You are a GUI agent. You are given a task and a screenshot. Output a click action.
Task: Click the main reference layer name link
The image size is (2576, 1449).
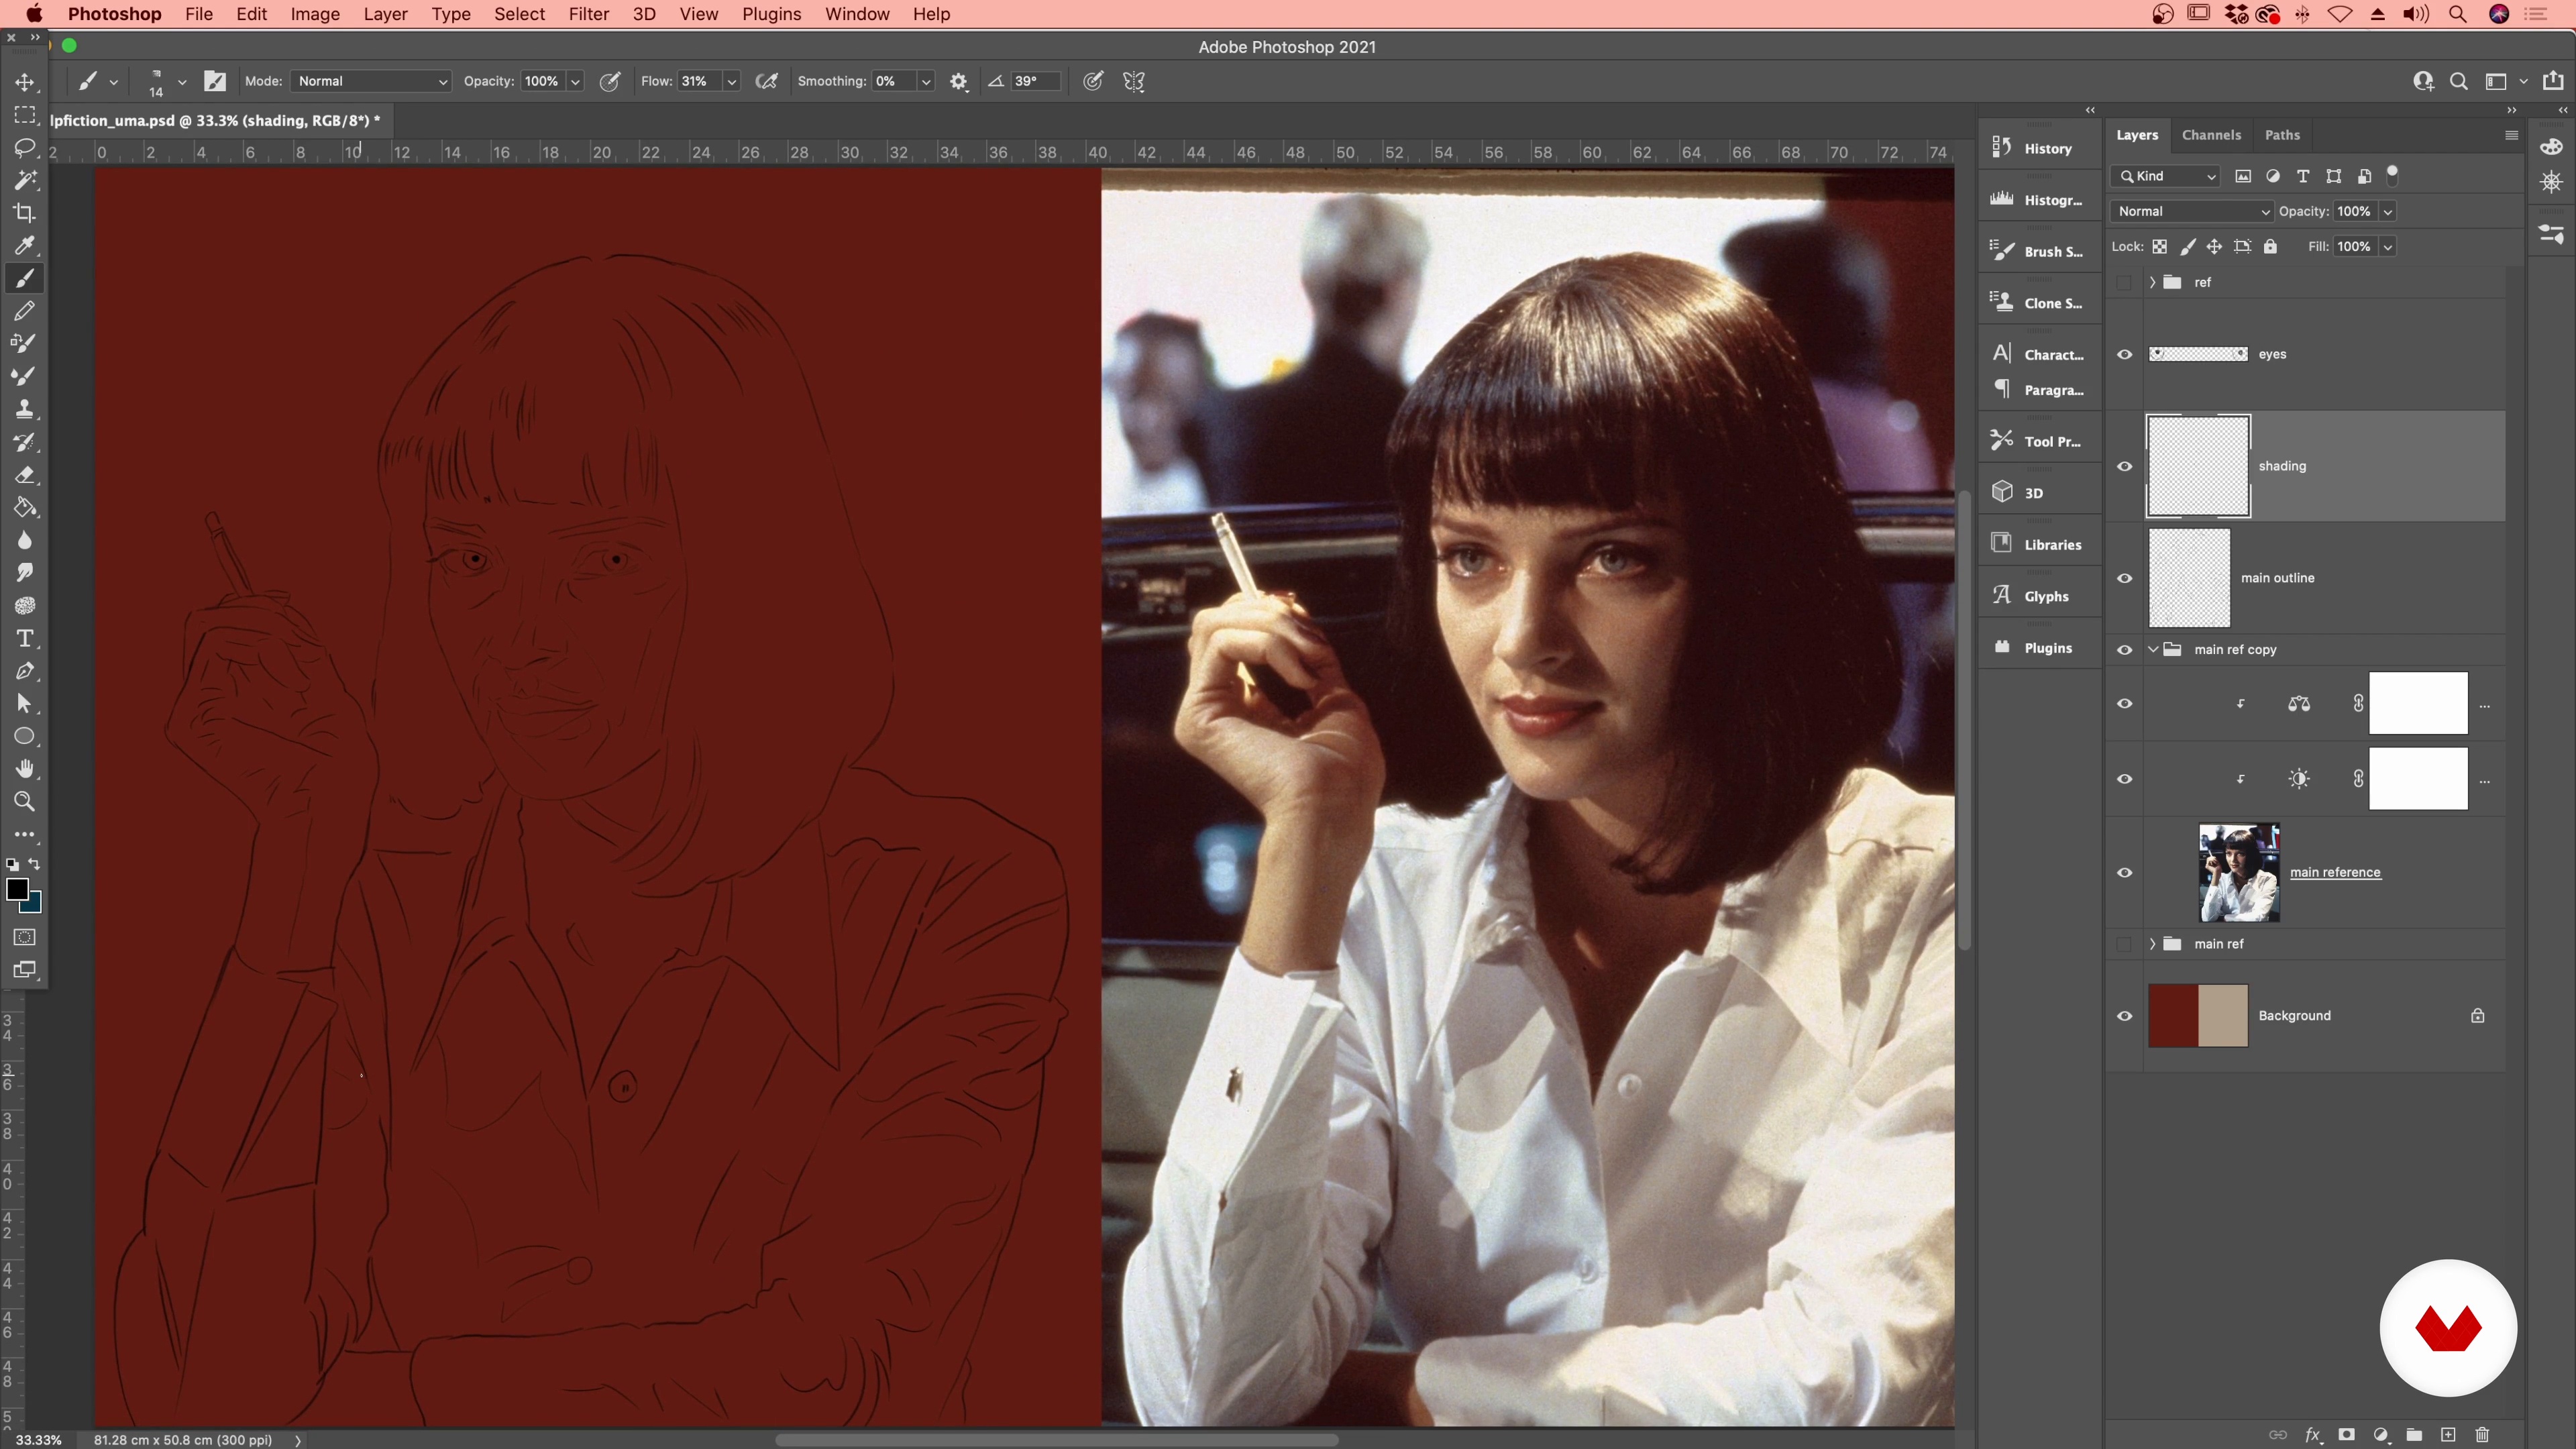click(2335, 872)
